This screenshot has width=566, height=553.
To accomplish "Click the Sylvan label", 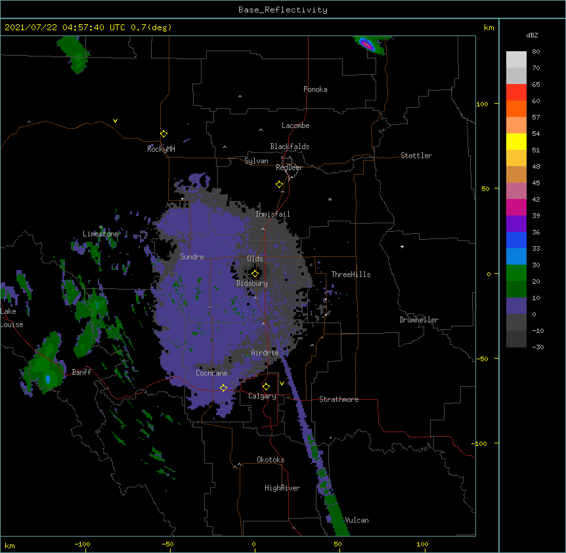I will coord(256,161).
